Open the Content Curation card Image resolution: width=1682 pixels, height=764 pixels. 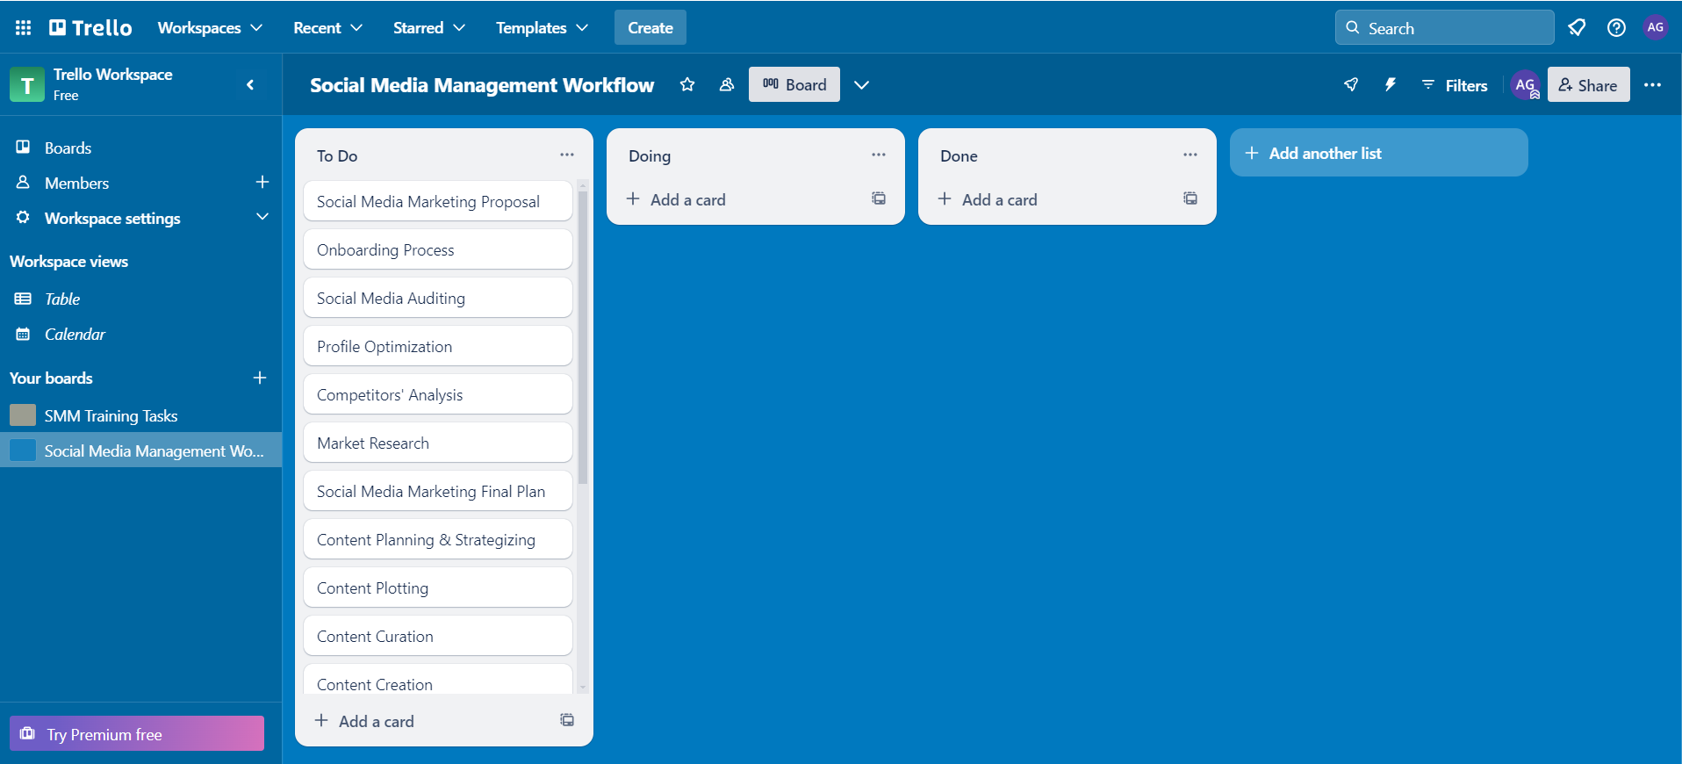click(x=438, y=636)
